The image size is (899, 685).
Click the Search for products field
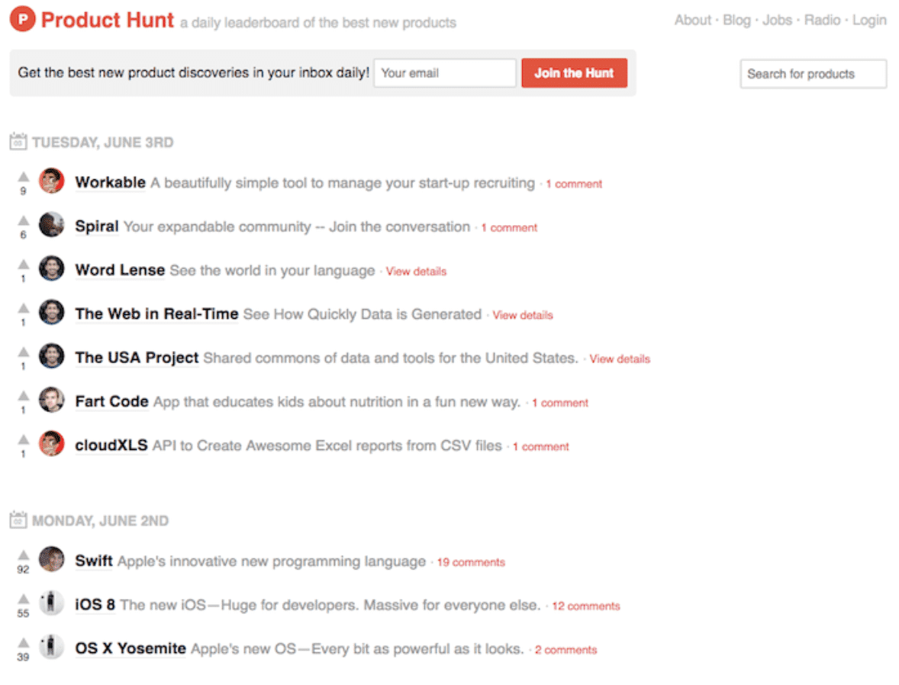[x=813, y=73]
